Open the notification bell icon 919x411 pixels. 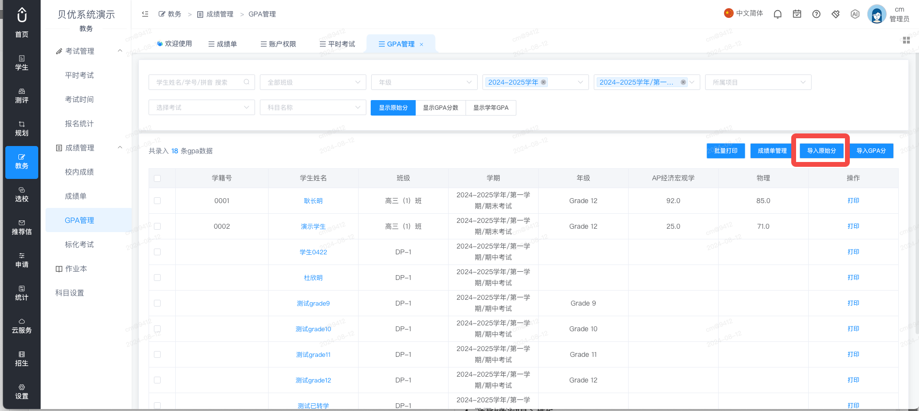[777, 14]
